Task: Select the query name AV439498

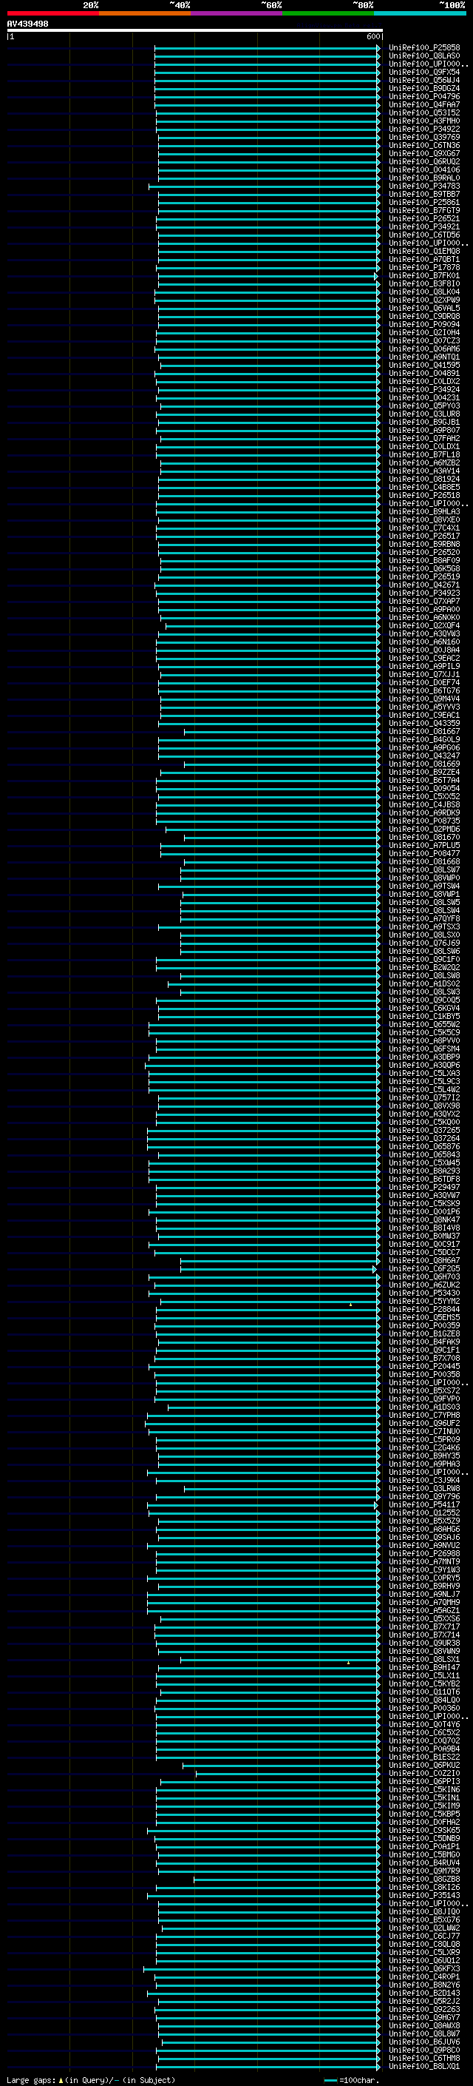Action: 27,24
